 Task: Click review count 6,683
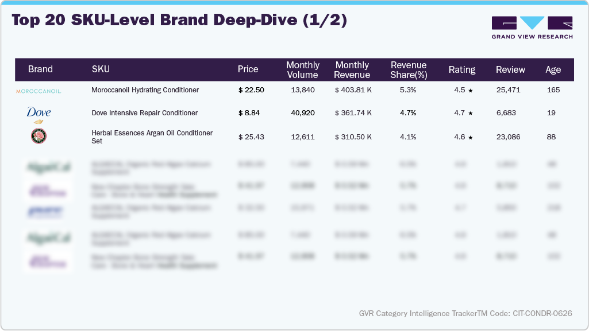506,113
